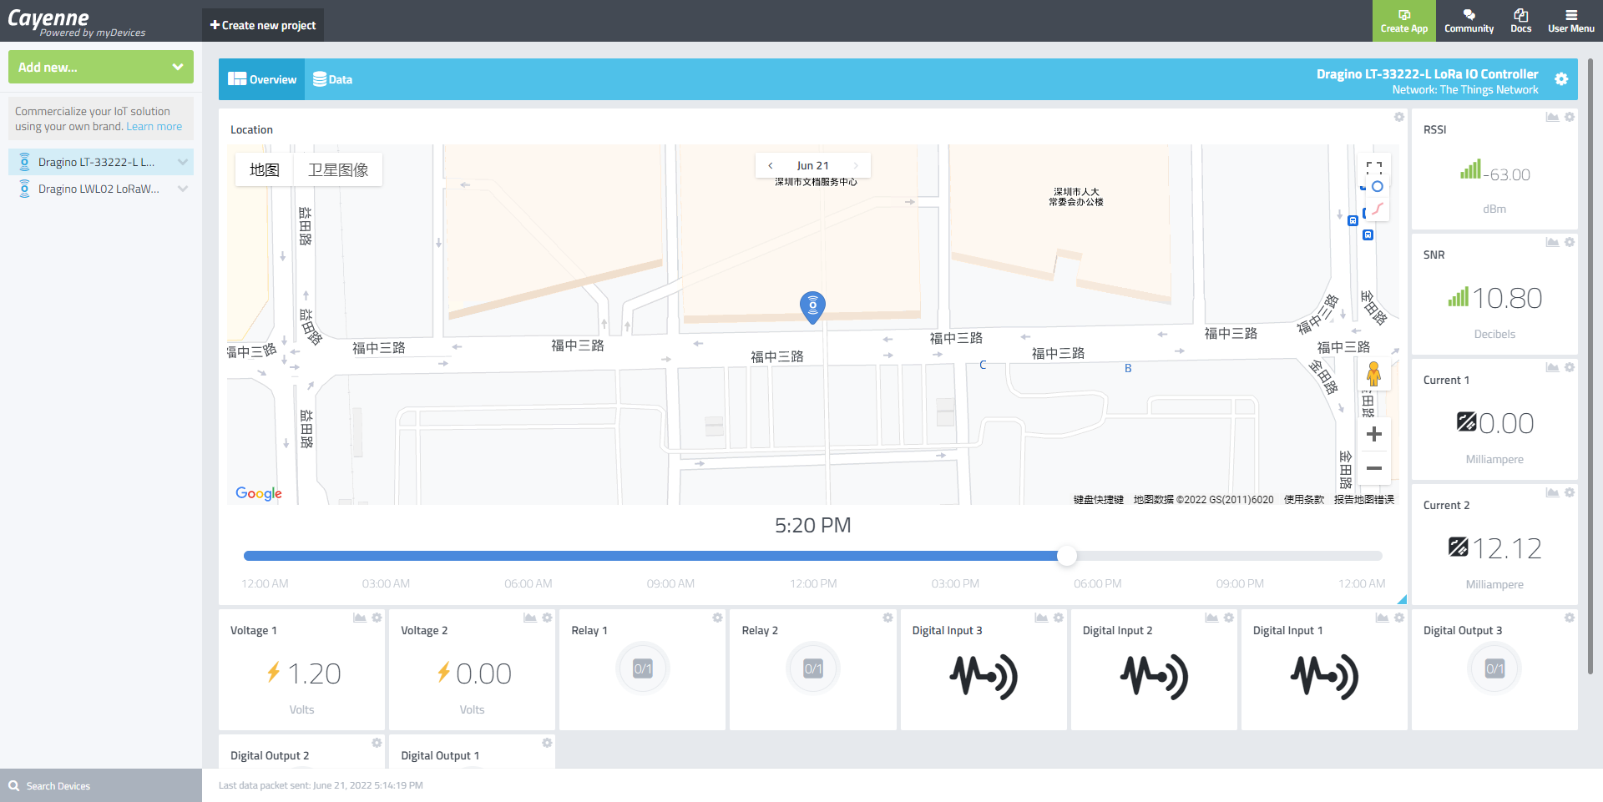The width and height of the screenshot is (1603, 802).
Task: Open the Create App button
Action: click(1403, 21)
